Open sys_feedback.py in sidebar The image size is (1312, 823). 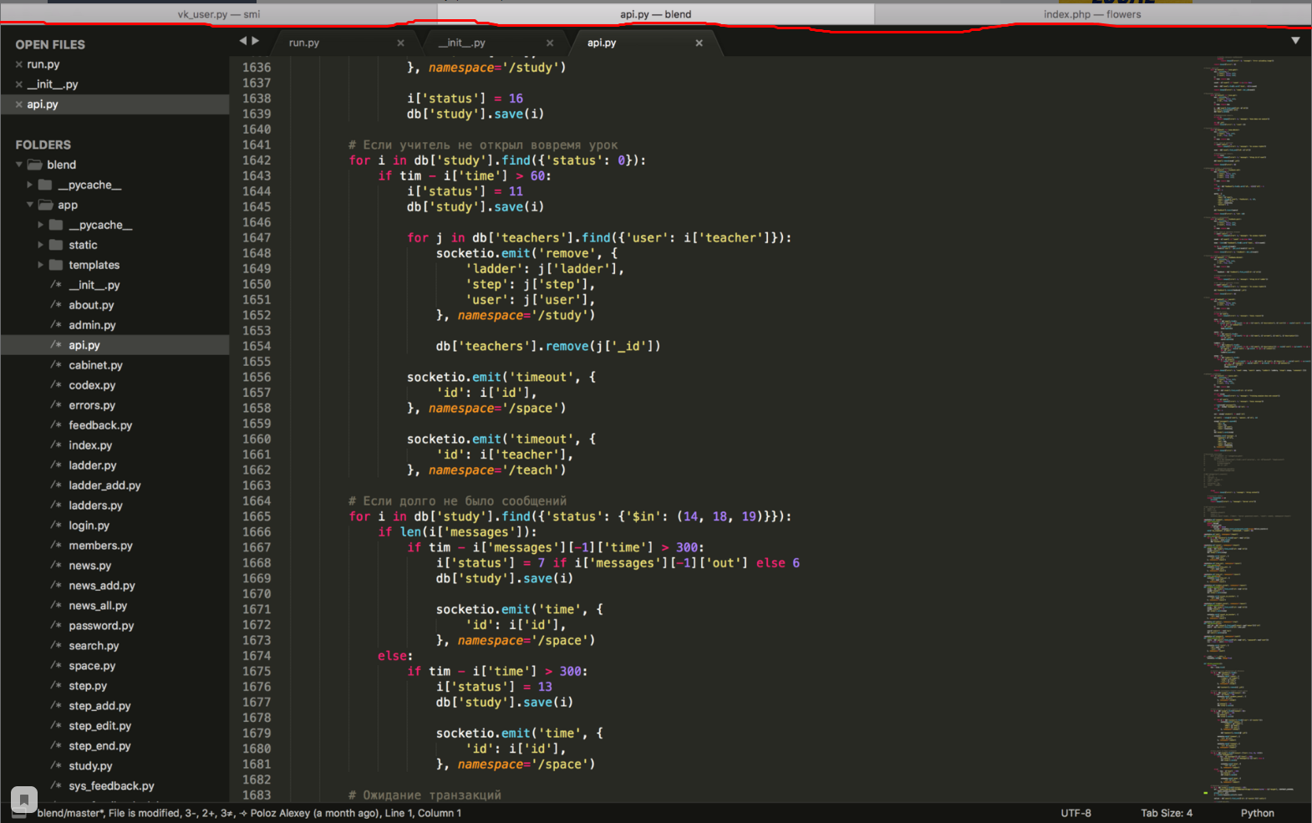[x=111, y=786]
